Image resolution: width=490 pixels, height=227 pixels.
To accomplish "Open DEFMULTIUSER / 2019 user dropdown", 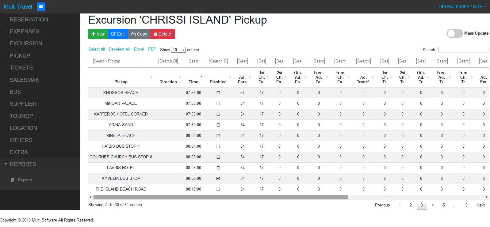I will click(x=462, y=6).
